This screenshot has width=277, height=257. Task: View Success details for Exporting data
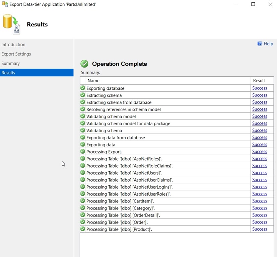tap(260, 145)
